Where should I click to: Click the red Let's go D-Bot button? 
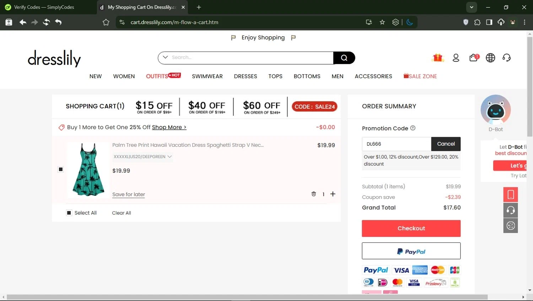pyautogui.click(x=510, y=166)
